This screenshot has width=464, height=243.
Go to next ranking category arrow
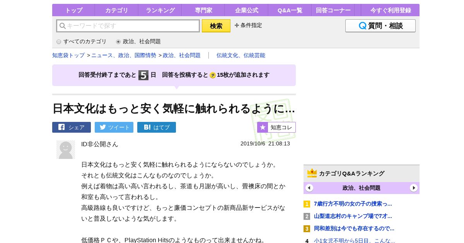tap(414, 188)
